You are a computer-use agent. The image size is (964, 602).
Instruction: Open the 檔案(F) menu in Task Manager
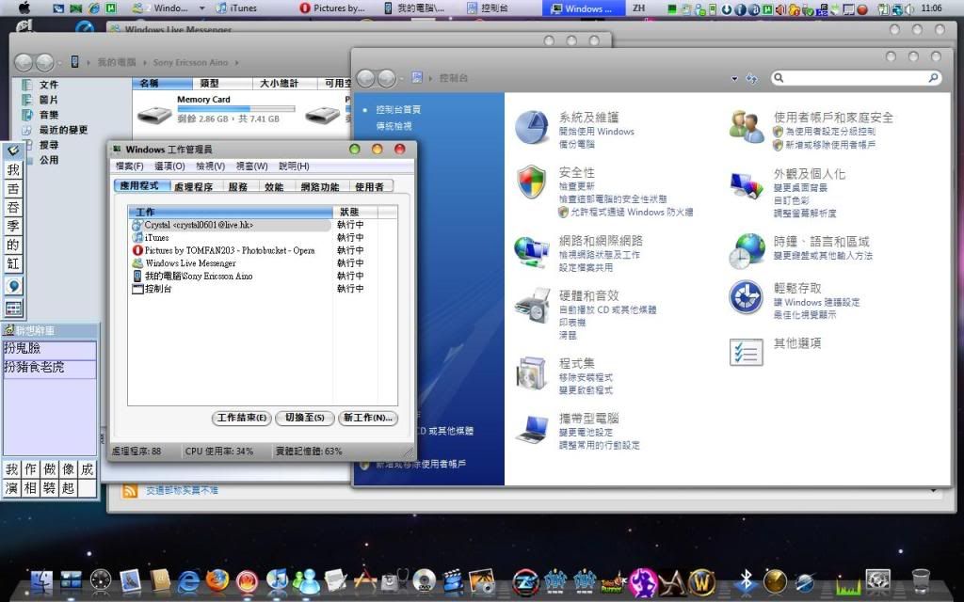click(130, 166)
